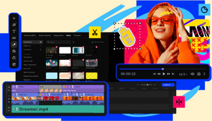212x121 pixels.
Task: Open the music note Sounds tool
Action: 14,25
